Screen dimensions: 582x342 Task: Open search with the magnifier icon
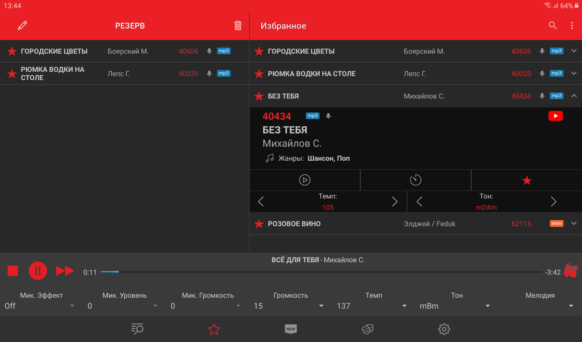[x=553, y=25]
